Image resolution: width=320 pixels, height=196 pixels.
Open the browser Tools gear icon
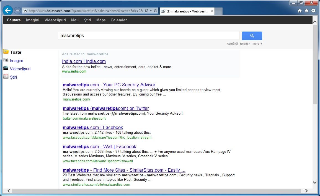click(x=313, y=11)
